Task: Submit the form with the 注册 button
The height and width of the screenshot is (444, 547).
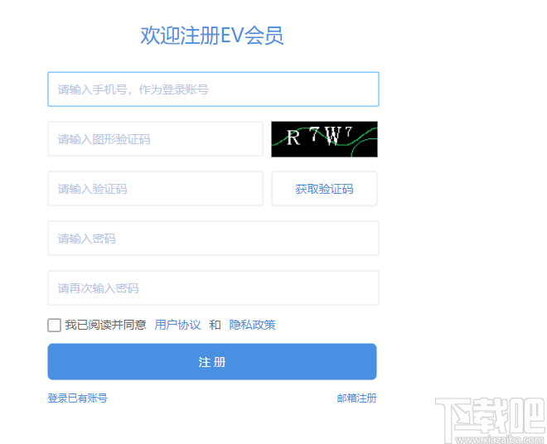Action: coord(212,362)
